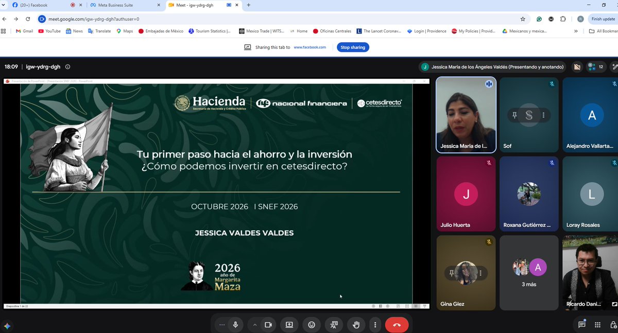This screenshot has width=618, height=333.
Task: Click the pin icon on Sof's tile
Action: pos(514,116)
